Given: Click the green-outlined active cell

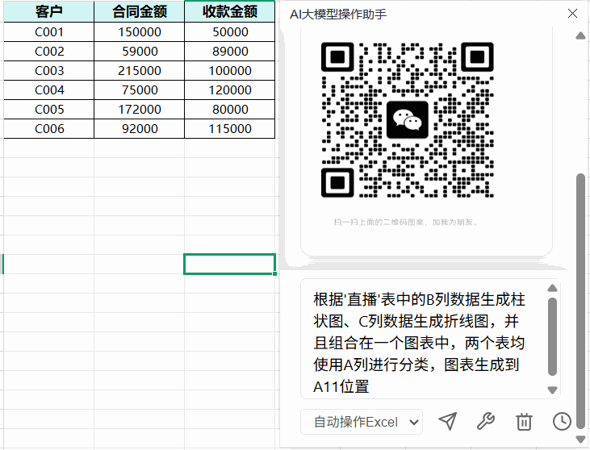Looking at the screenshot, I should (230, 264).
